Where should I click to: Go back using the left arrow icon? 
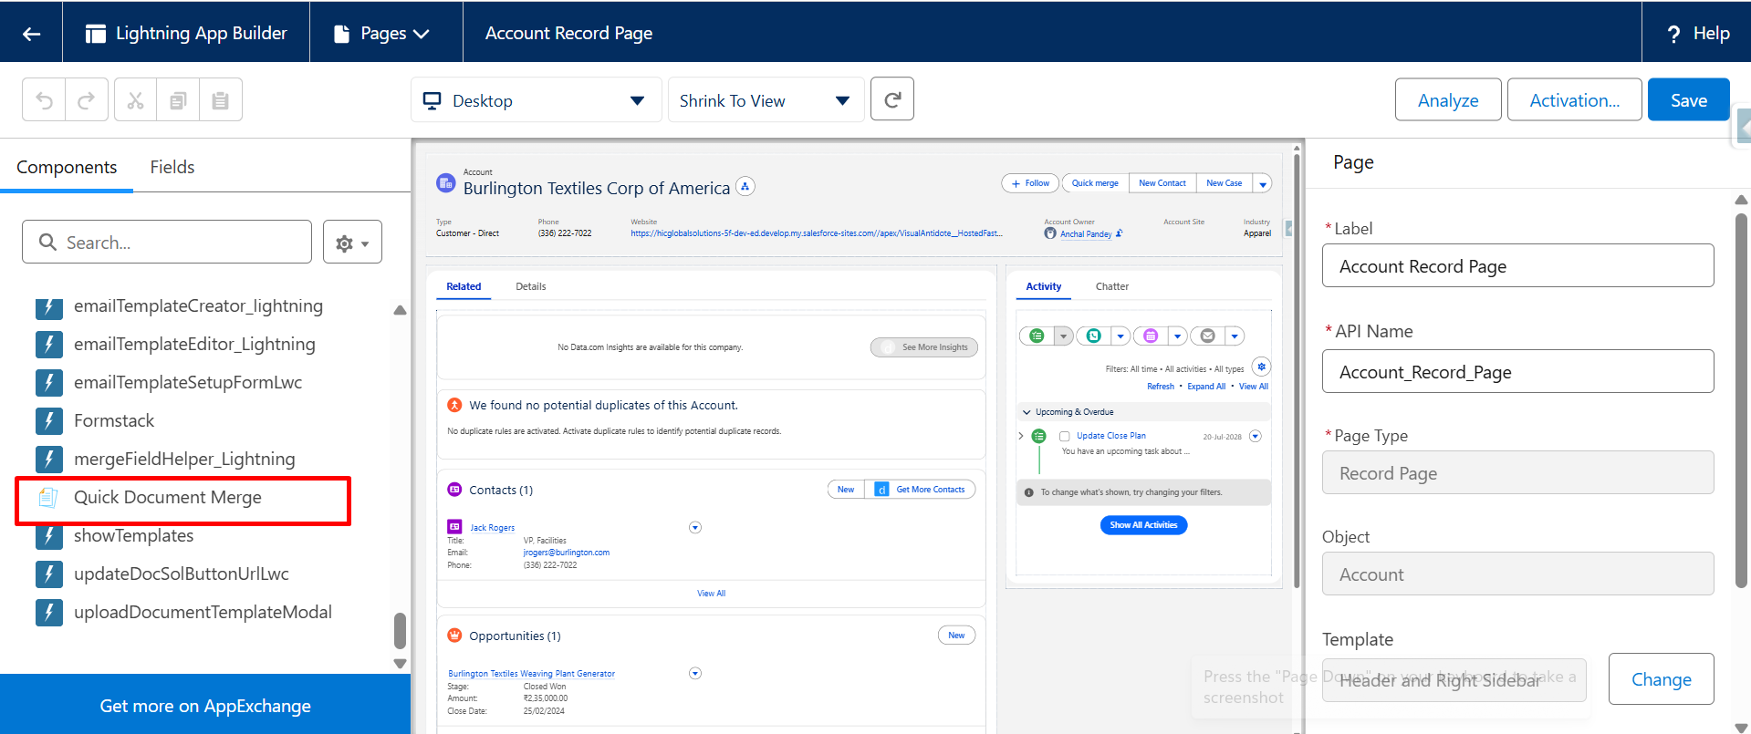[31, 34]
